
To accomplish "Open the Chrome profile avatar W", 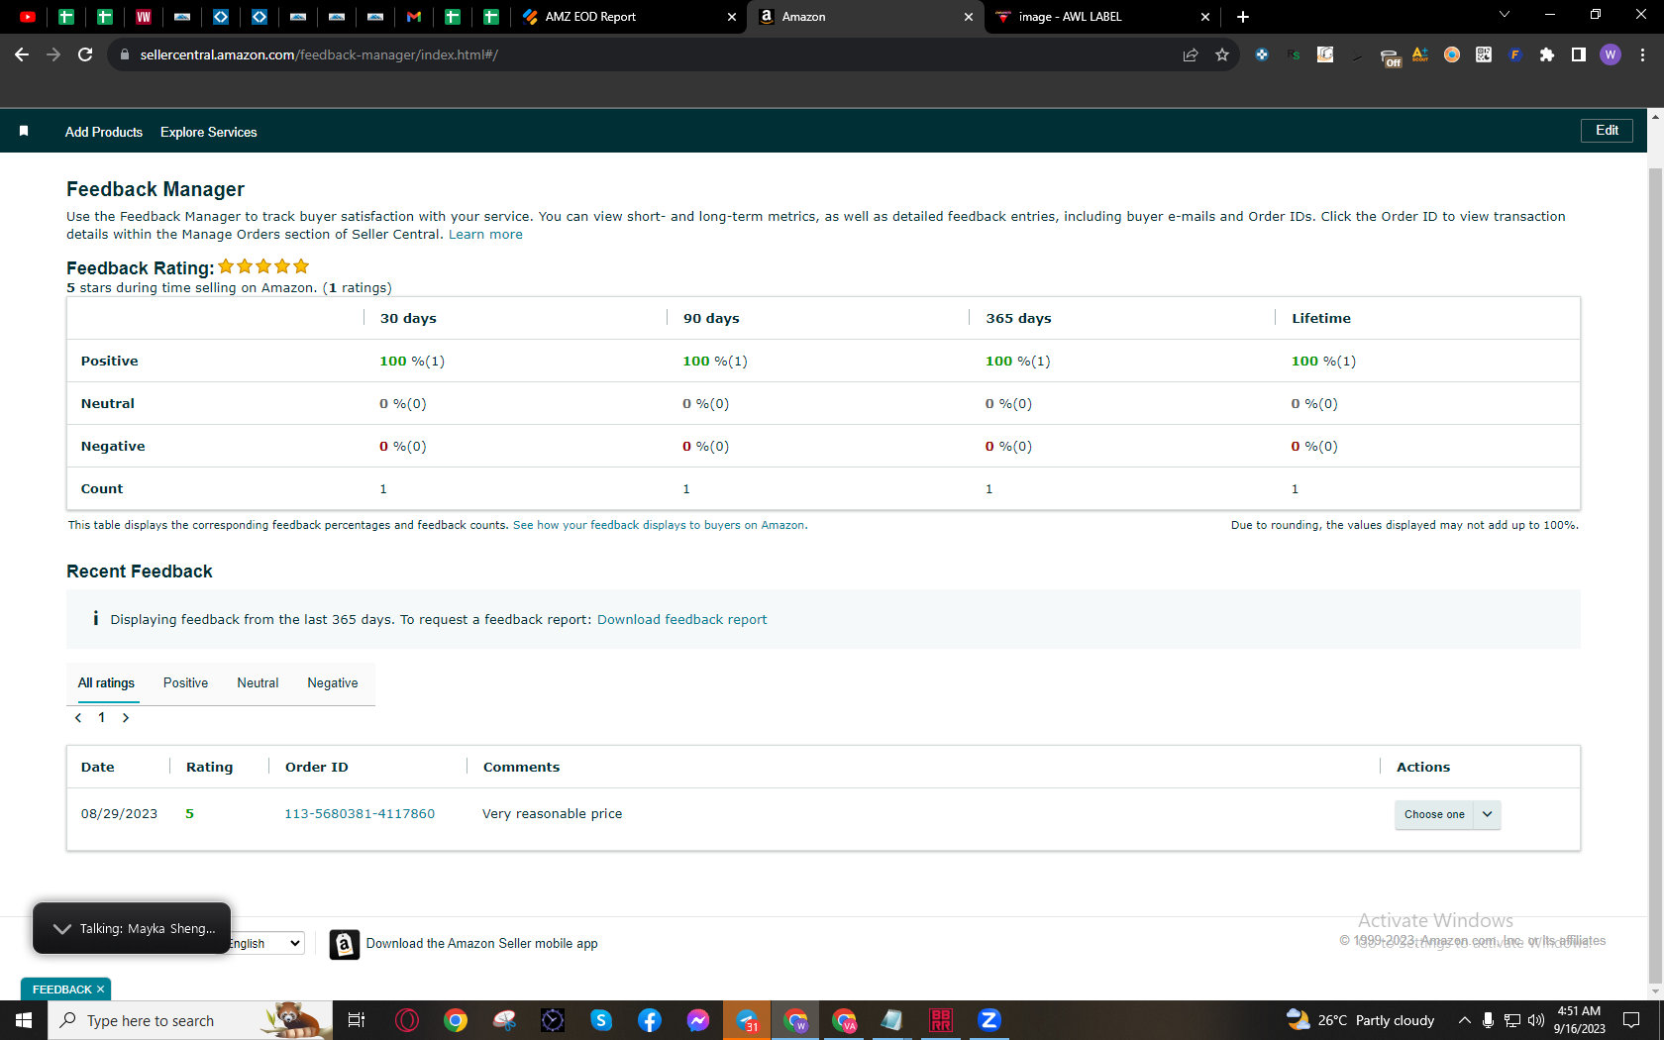I will click(1611, 54).
